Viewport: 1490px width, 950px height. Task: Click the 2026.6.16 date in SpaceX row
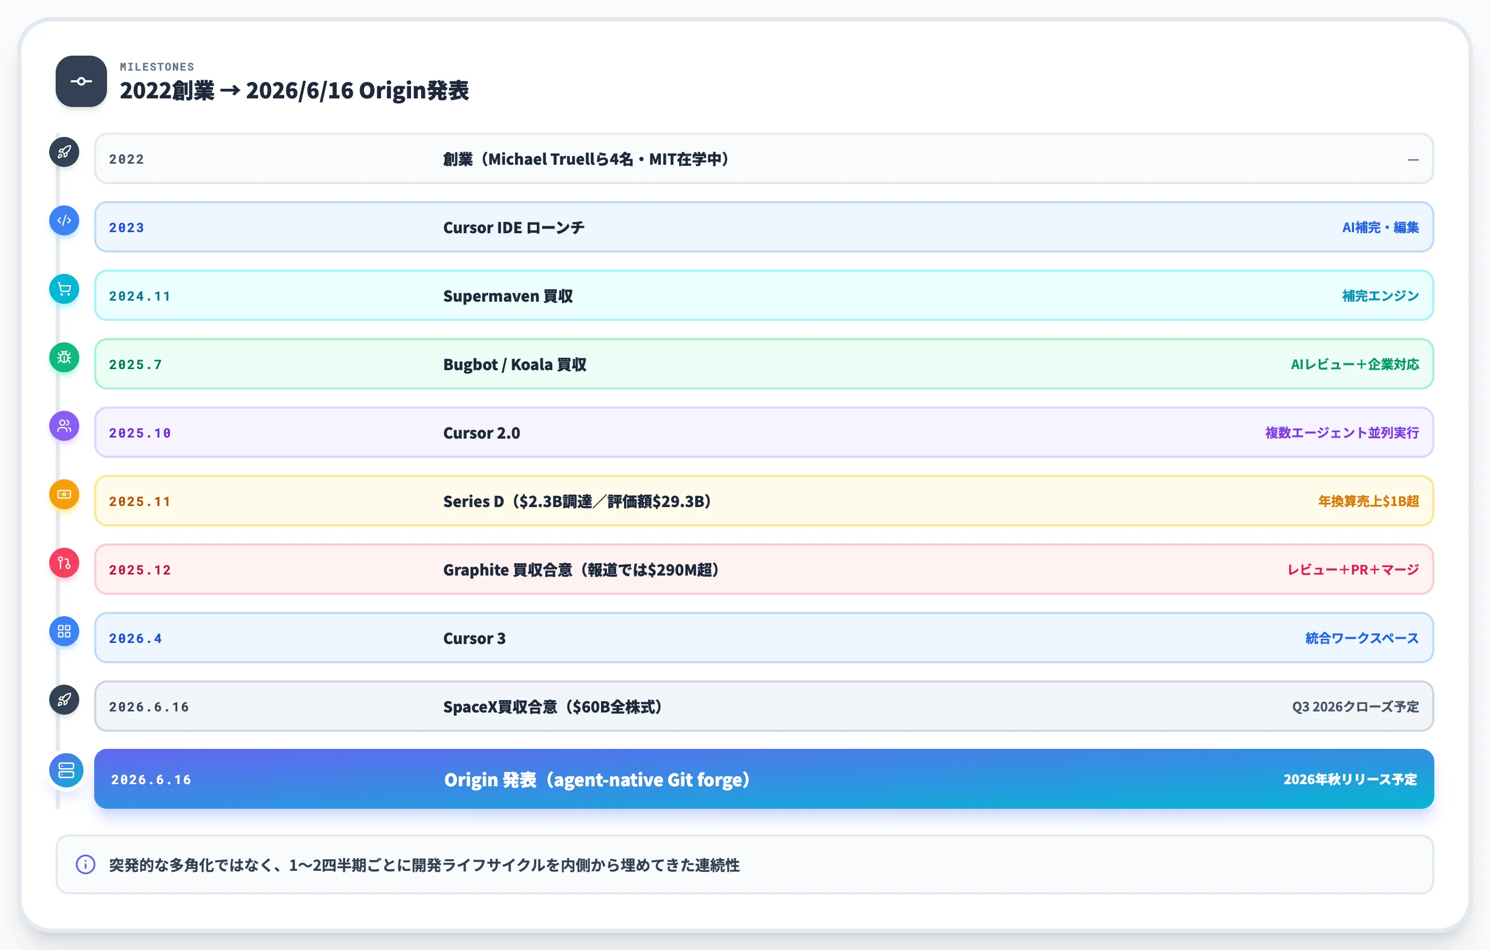149,707
